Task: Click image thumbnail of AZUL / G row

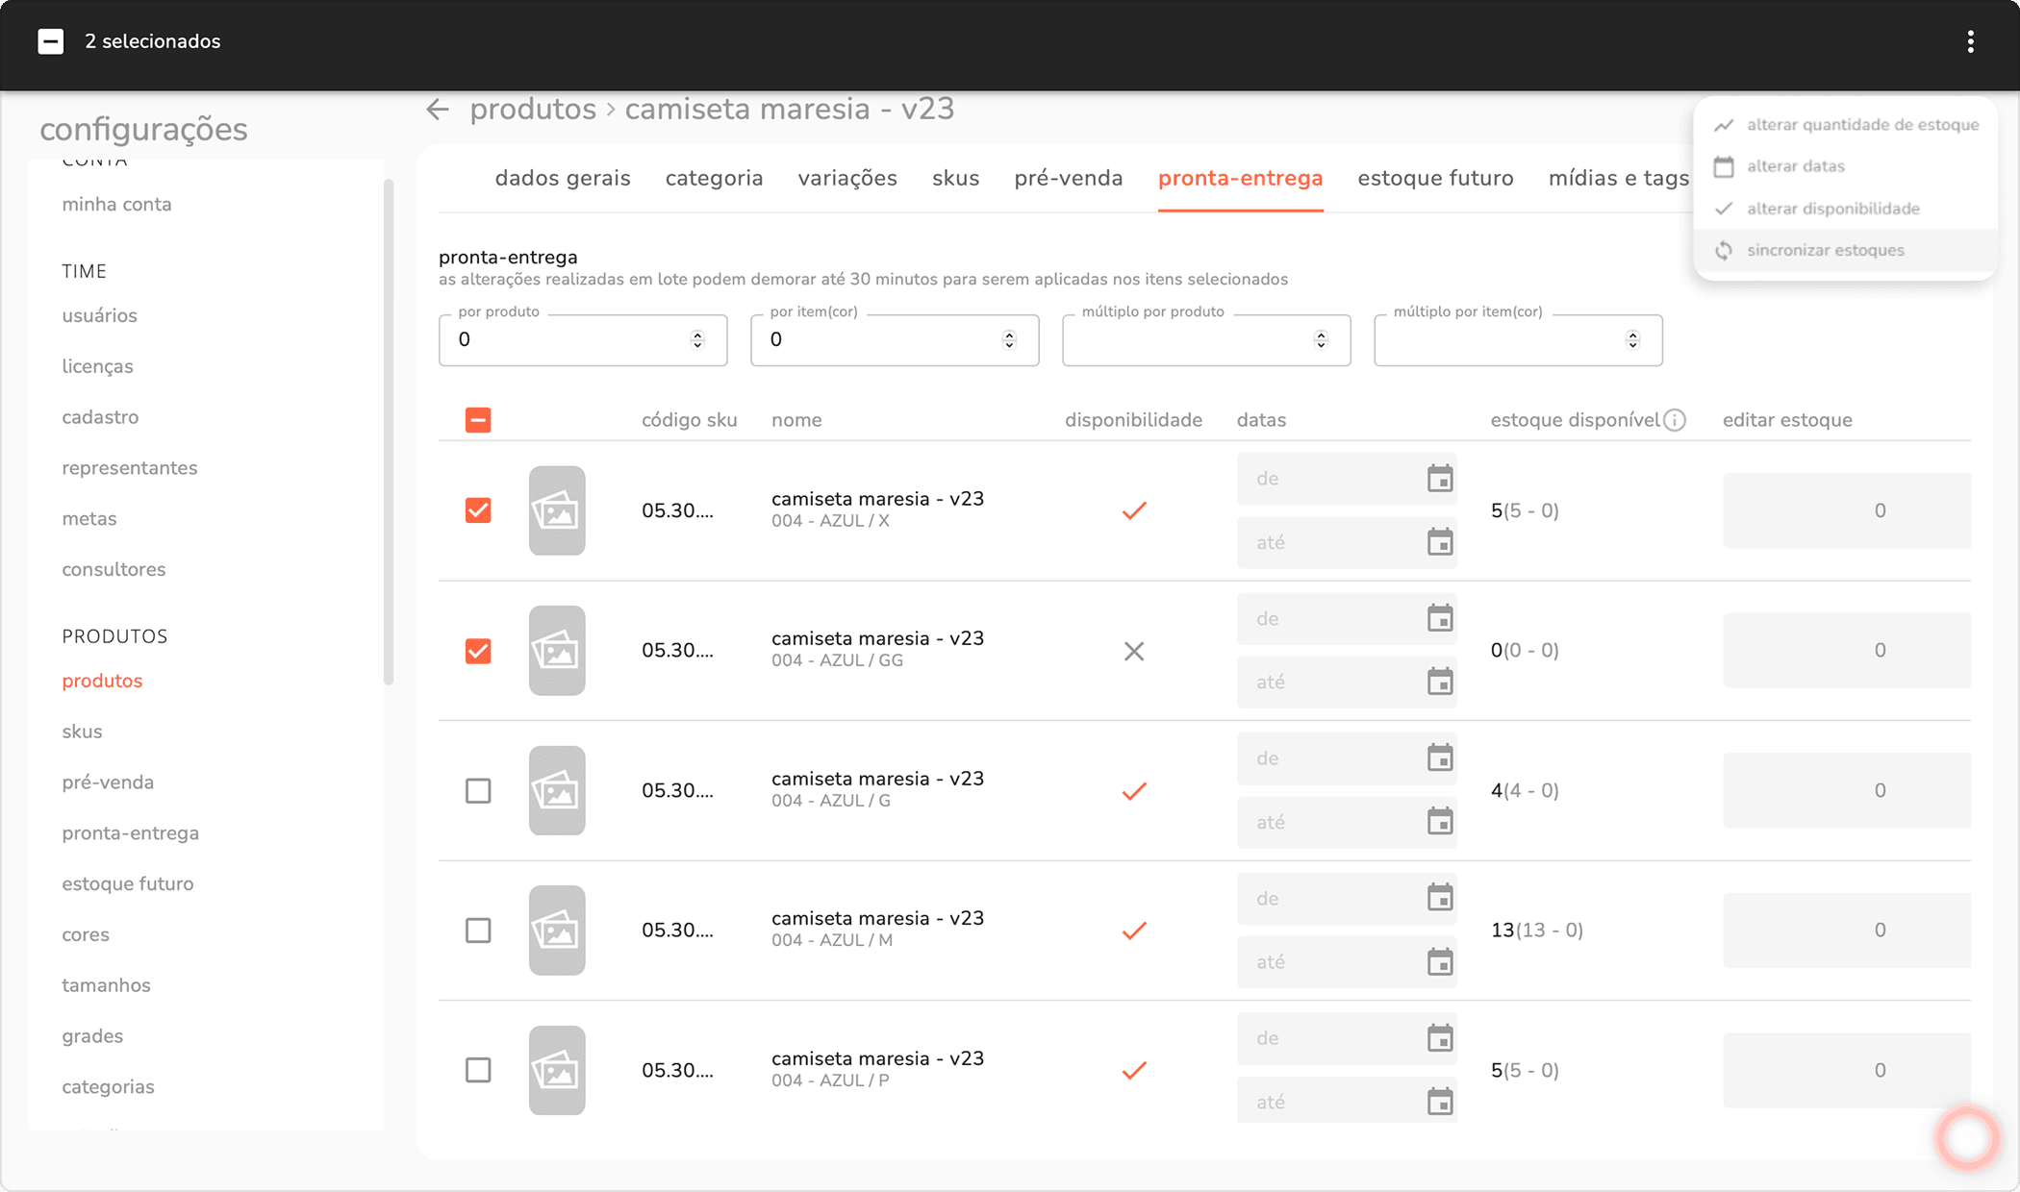Action: pyautogui.click(x=557, y=790)
